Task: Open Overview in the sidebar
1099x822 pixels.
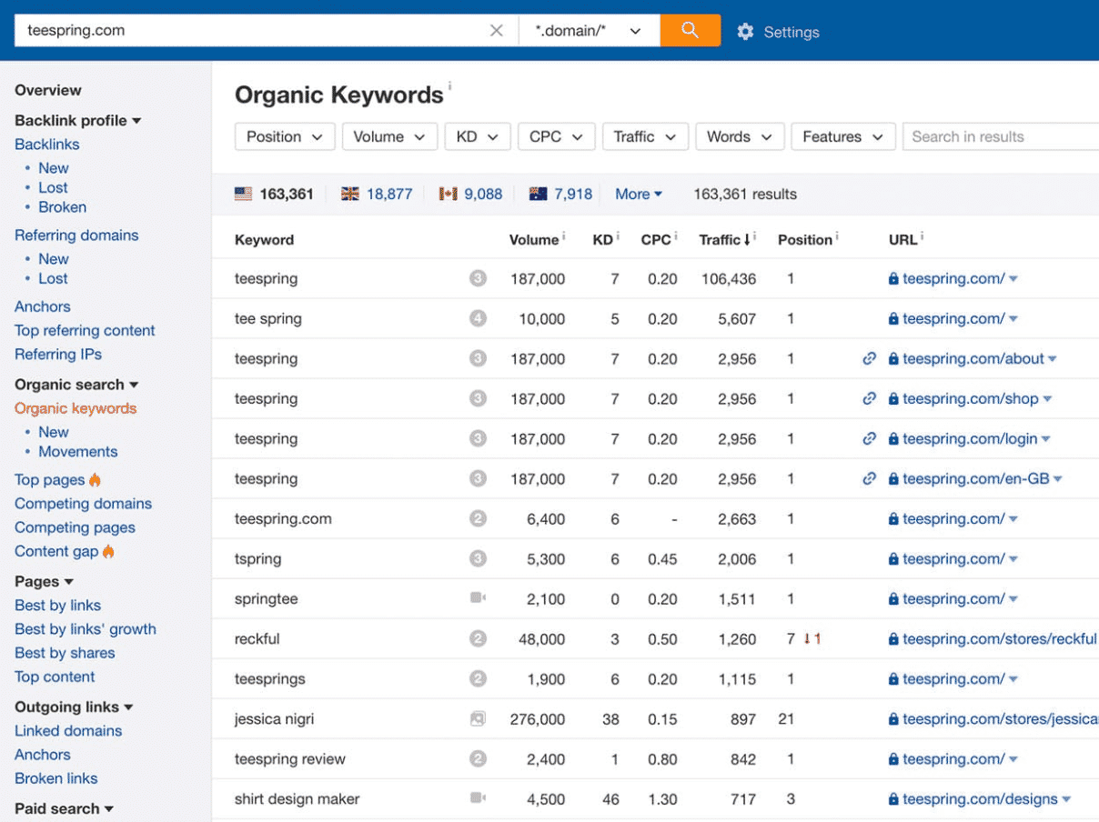Action: click(x=48, y=90)
